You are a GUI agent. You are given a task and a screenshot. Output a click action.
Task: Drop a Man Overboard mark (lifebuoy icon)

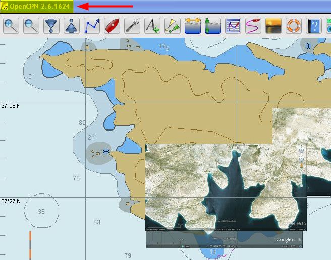[294, 26]
